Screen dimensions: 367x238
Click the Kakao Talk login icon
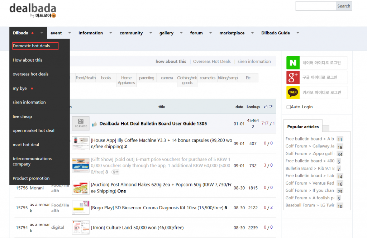coord(293,92)
